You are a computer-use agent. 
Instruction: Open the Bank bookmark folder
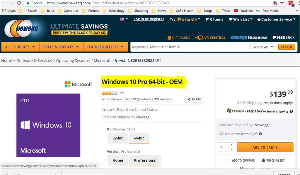tap(48, 11)
